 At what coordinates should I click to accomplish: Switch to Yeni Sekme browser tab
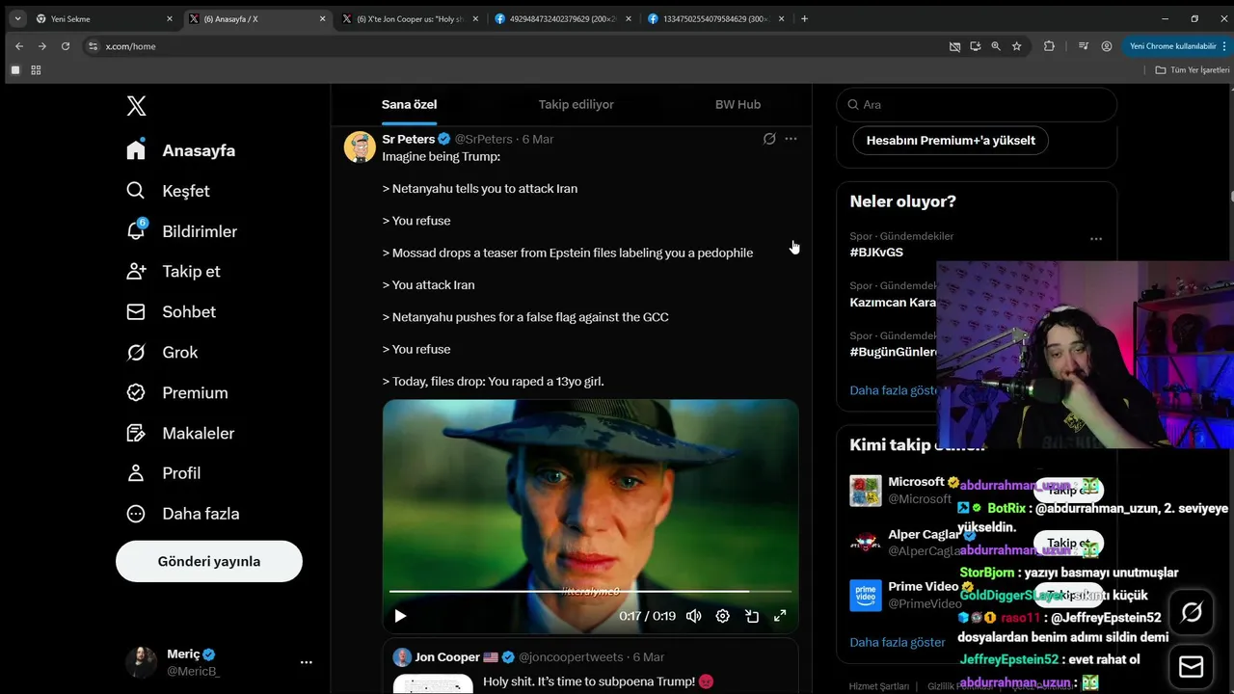point(103,18)
